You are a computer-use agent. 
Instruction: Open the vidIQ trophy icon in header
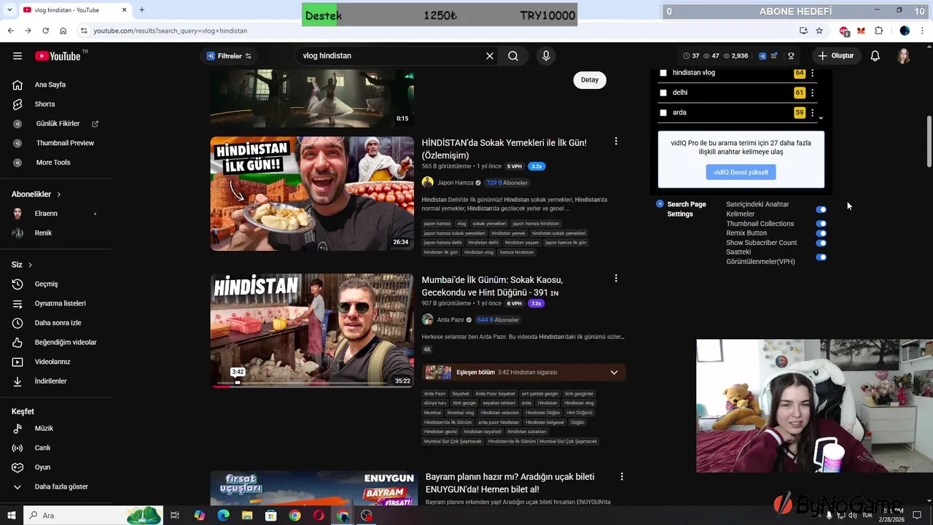point(791,56)
